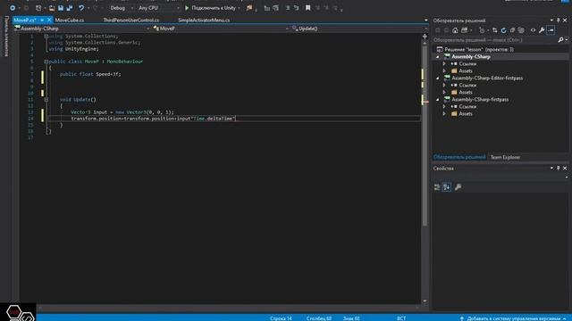
Task: Select Assets folder under Assembly-CSharp-firstpass
Action: pos(466,114)
